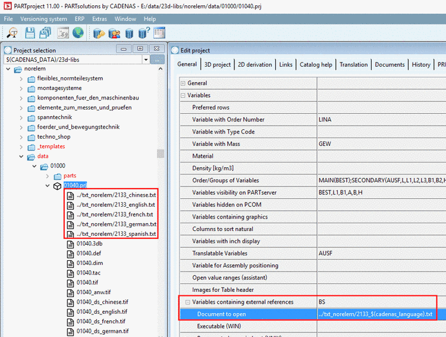
Task: Click the $(CADENAS_DATA)/23d-libs path field
Action: pyautogui.click(x=73, y=60)
